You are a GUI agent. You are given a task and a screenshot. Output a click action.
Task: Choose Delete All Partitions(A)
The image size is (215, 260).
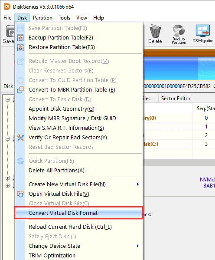[79, 171]
